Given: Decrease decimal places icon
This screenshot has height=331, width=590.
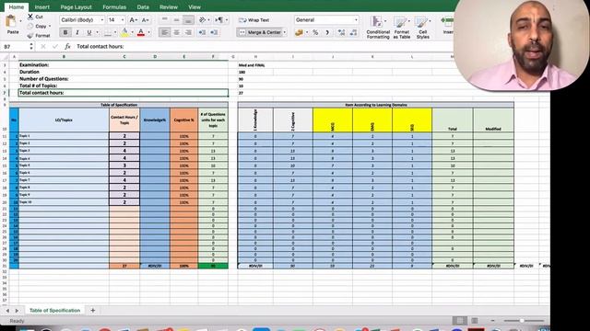Looking at the screenshot, I should coord(353,33).
